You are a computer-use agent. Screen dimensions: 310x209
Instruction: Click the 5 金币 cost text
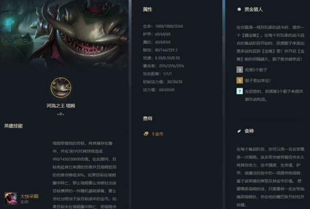tap(158, 134)
